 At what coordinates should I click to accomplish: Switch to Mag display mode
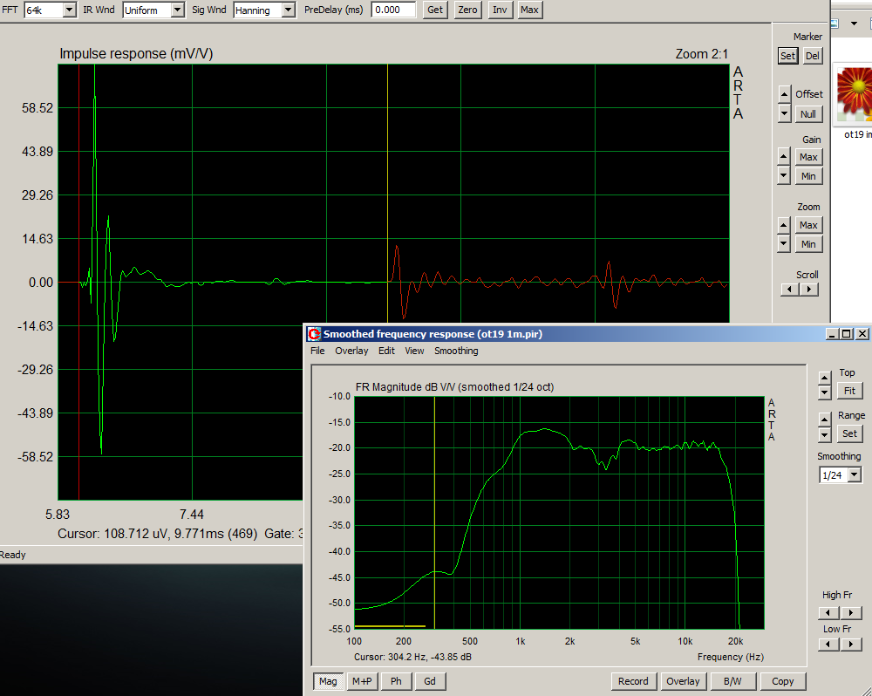328,681
